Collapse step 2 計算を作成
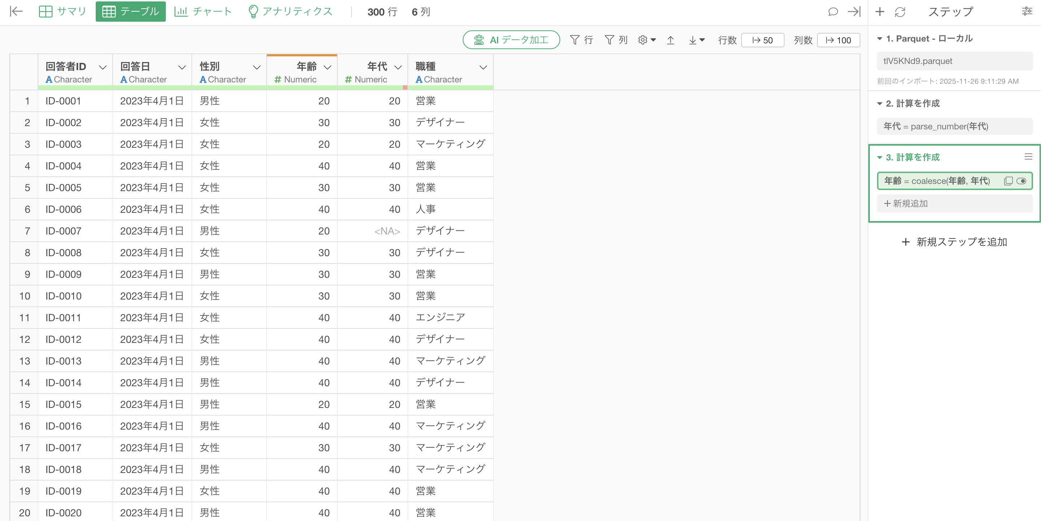This screenshot has height=521, width=1041. click(879, 103)
